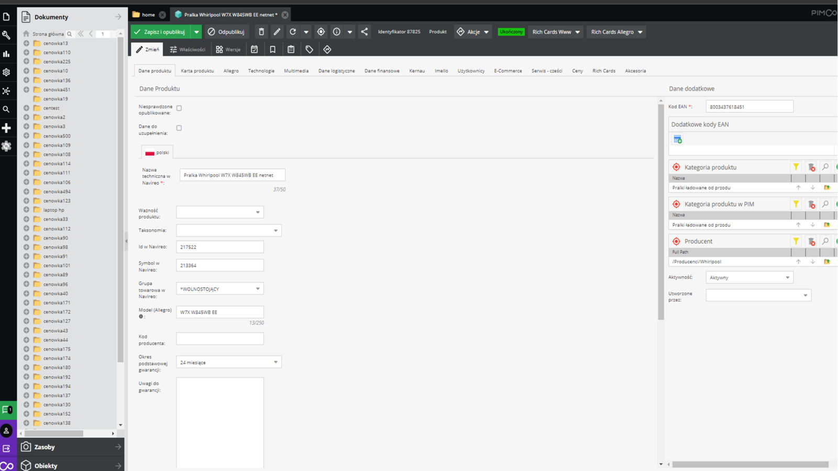The height and width of the screenshot is (471, 838).
Task: Toggle Dane do uzupełnienia checkbox
Action: (179, 128)
